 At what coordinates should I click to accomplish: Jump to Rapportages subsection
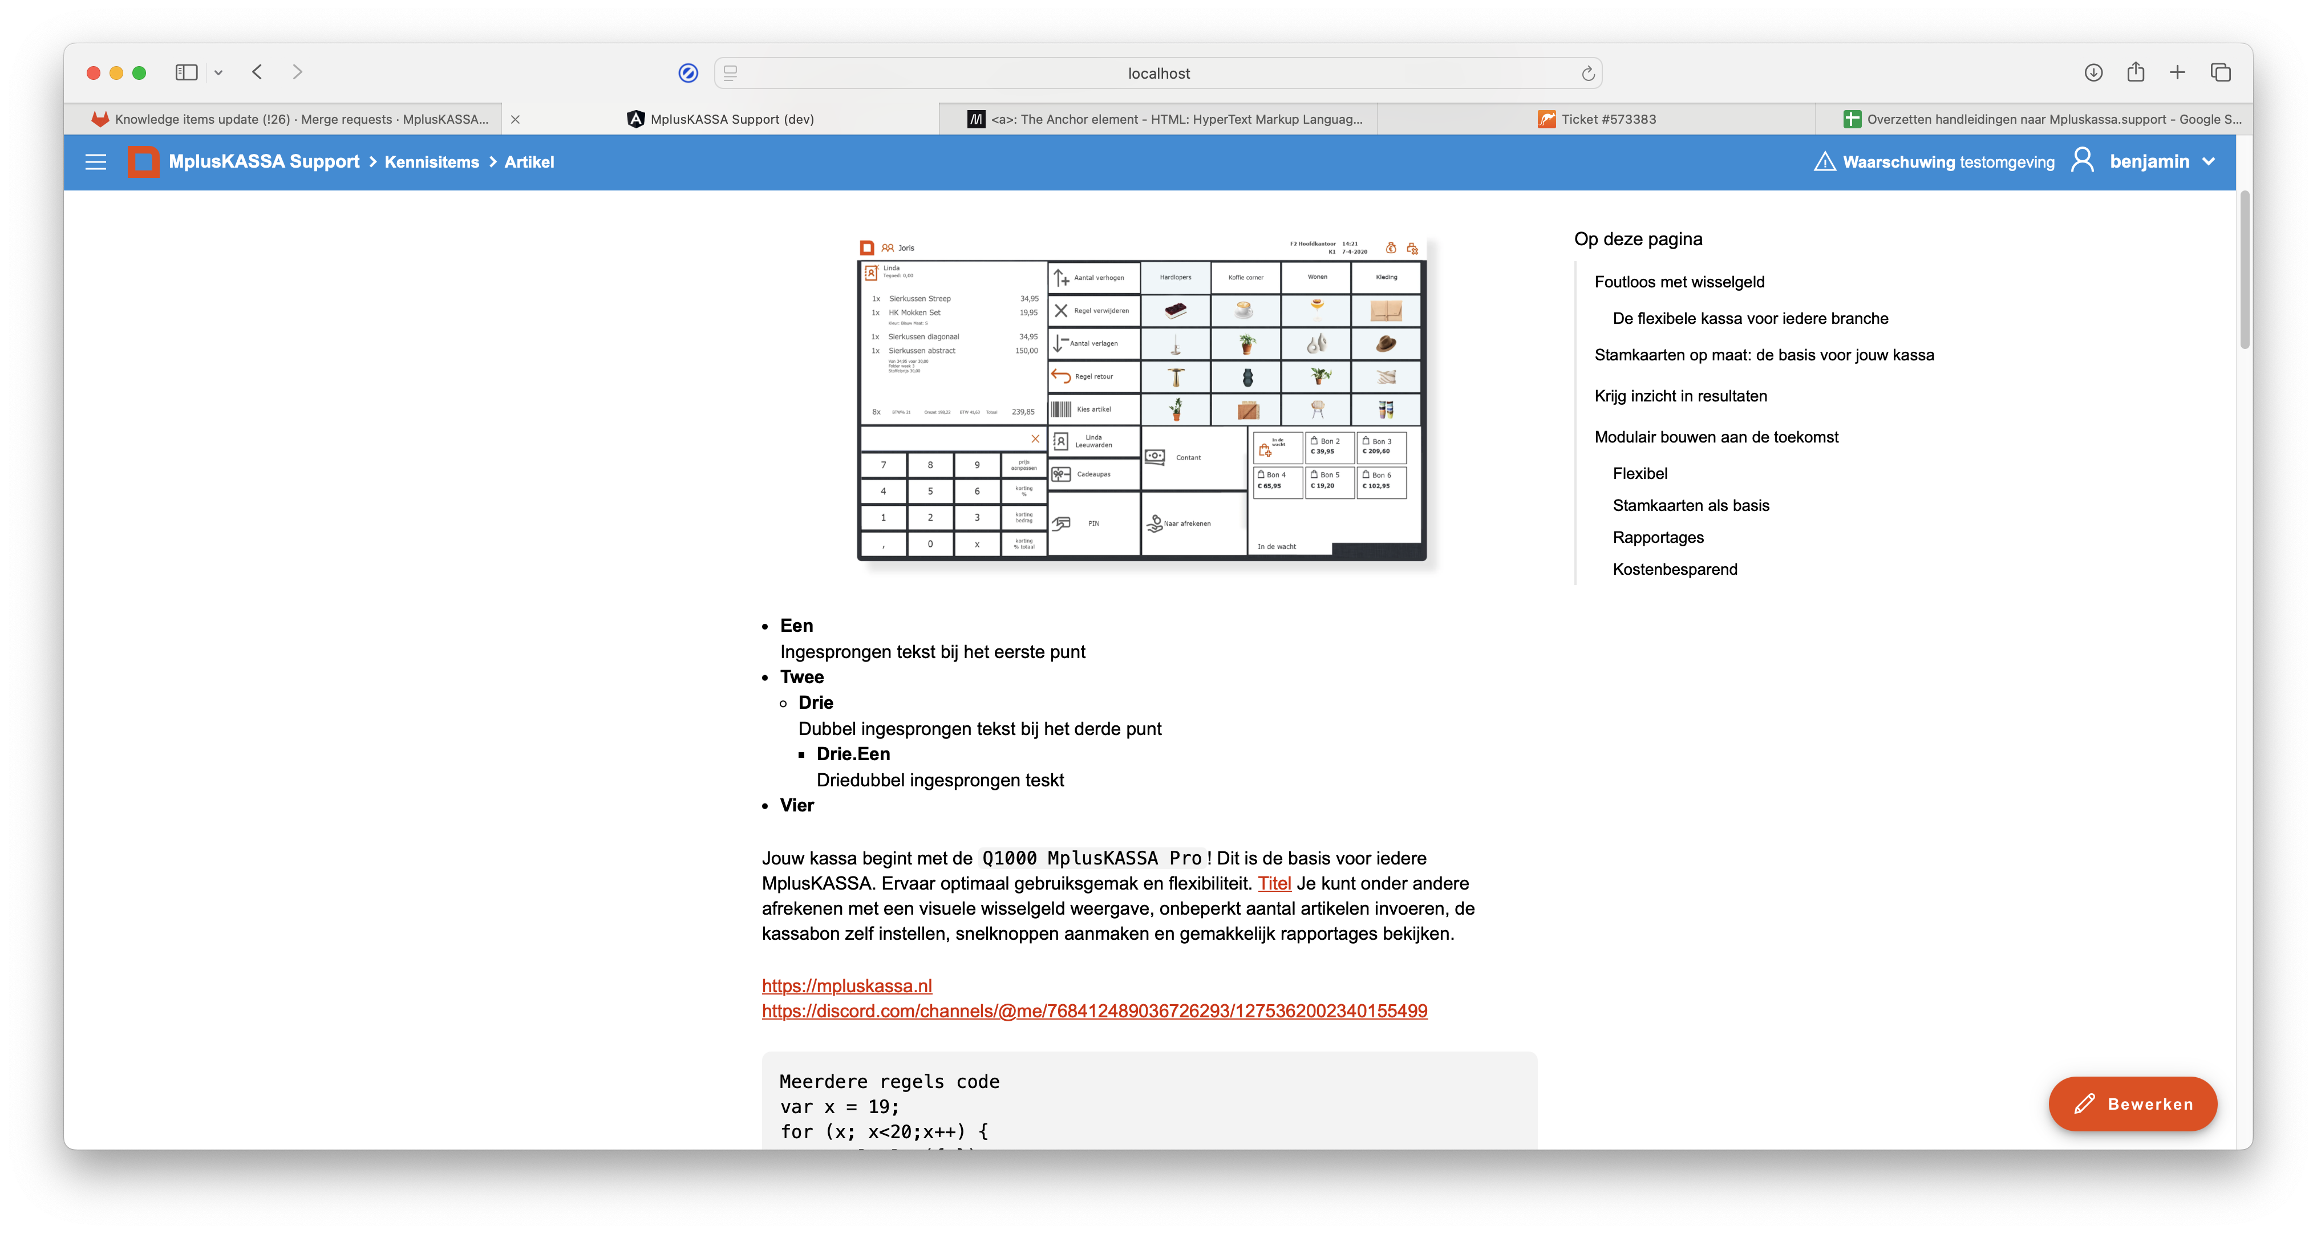point(1658,537)
